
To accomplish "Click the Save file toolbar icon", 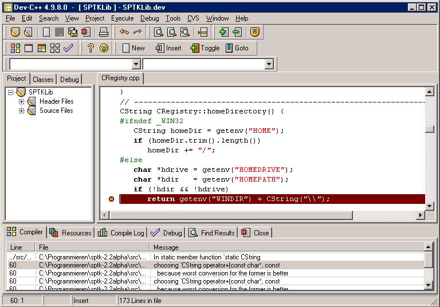I will pos(60,32).
